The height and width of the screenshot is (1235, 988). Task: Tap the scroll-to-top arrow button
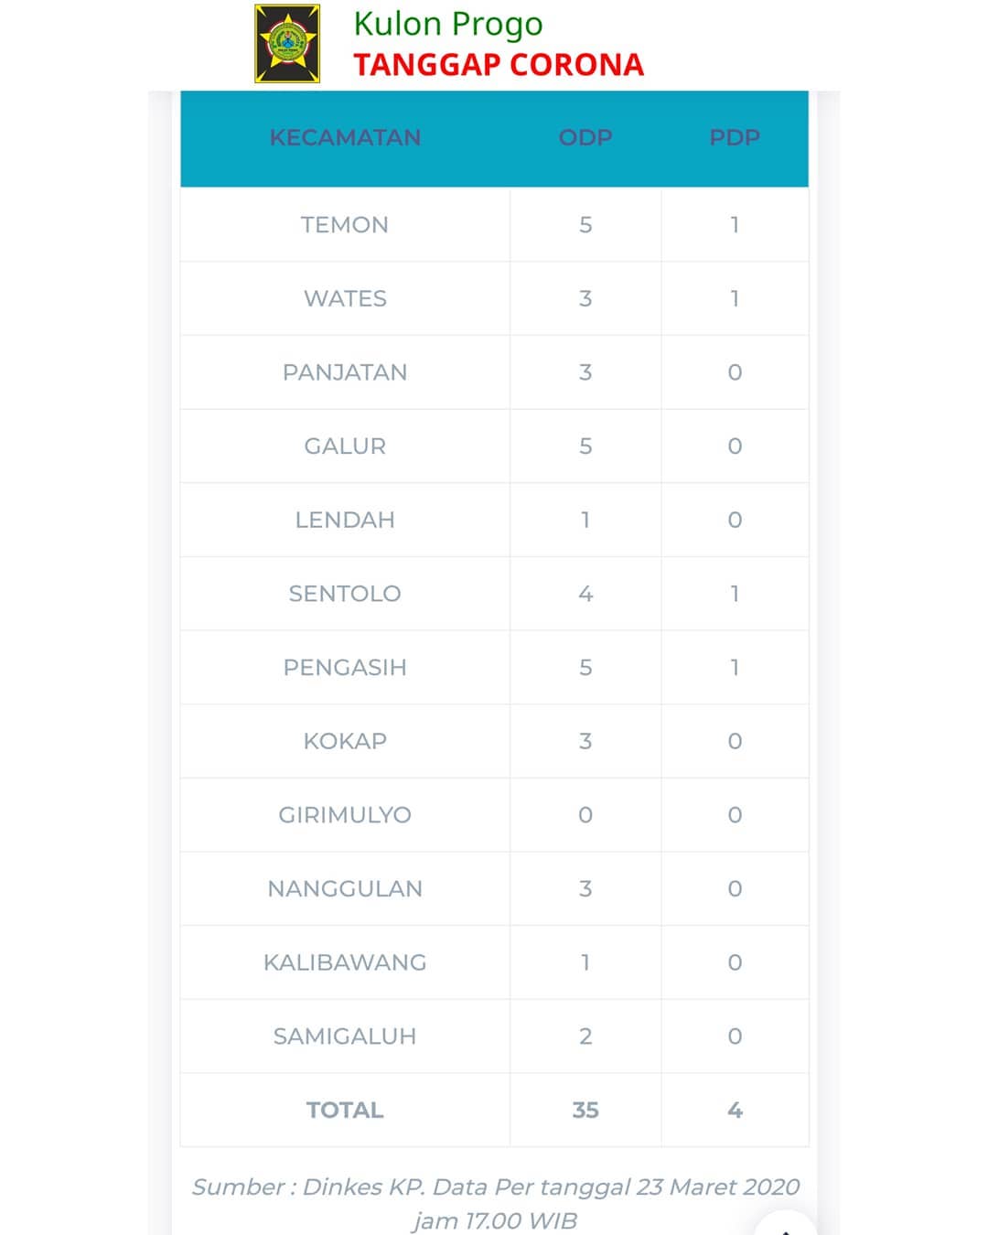point(786,1224)
